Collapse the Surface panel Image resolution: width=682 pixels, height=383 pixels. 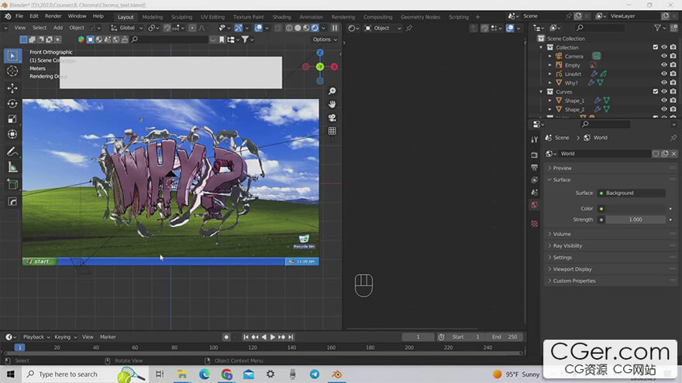pyautogui.click(x=611, y=180)
